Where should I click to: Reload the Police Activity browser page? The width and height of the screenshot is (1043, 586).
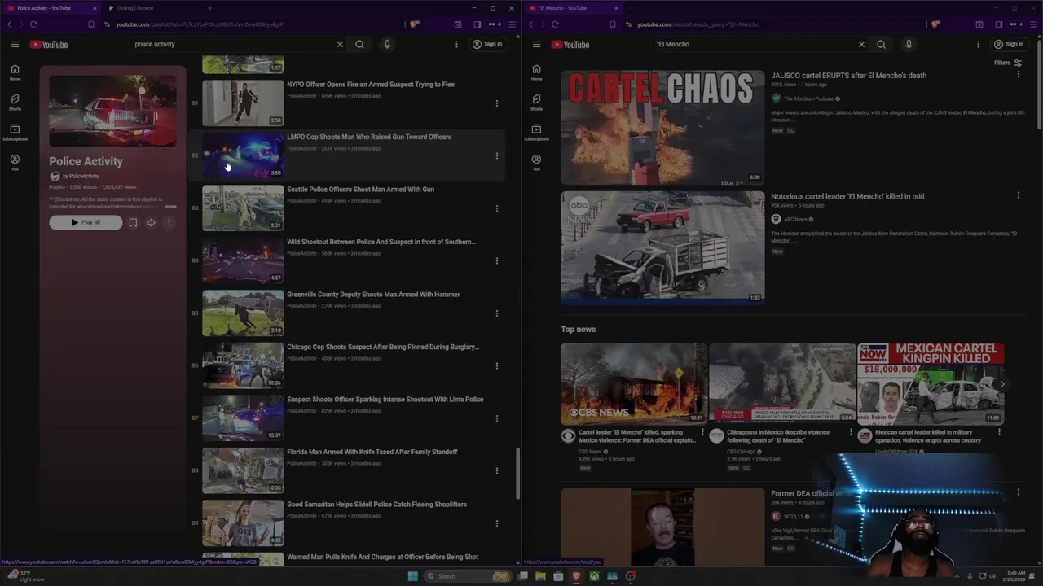point(33,24)
